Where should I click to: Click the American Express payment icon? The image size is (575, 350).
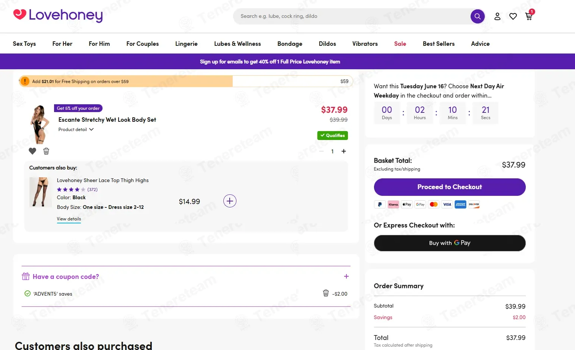click(x=461, y=204)
